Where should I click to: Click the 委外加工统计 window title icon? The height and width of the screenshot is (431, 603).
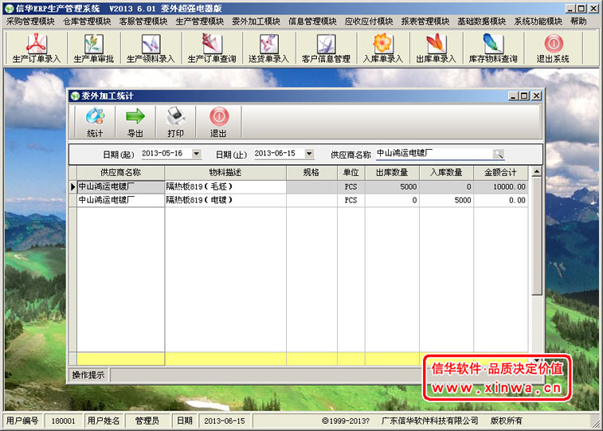pyautogui.click(x=75, y=96)
